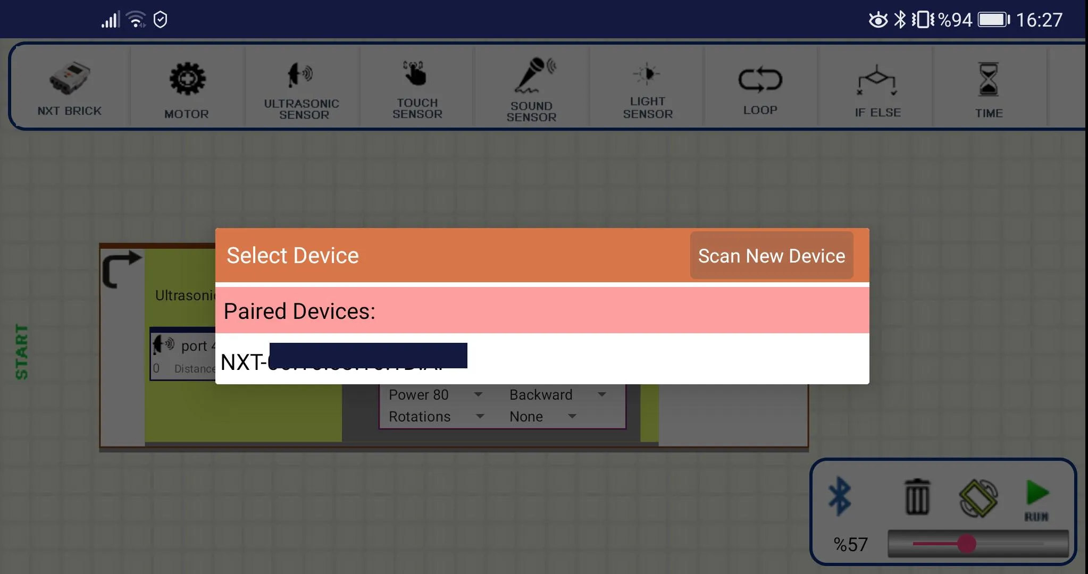The height and width of the screenshot is (574, 1088).
Task: Select the Motor gear block
Action: click(x=187, y=87)
